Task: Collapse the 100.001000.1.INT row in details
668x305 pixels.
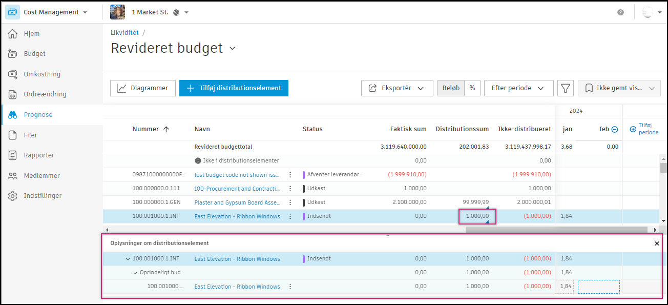Action: [128, 259]
